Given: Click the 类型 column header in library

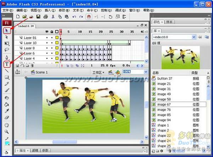Looking at the screenshot, I should tap(195, 73).
